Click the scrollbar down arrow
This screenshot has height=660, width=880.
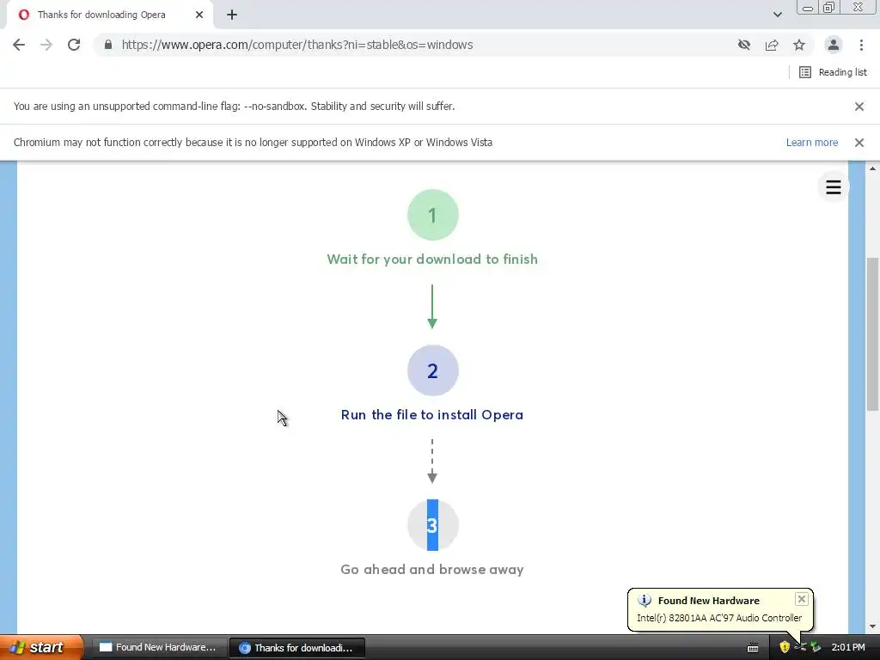tap(873, 626)
